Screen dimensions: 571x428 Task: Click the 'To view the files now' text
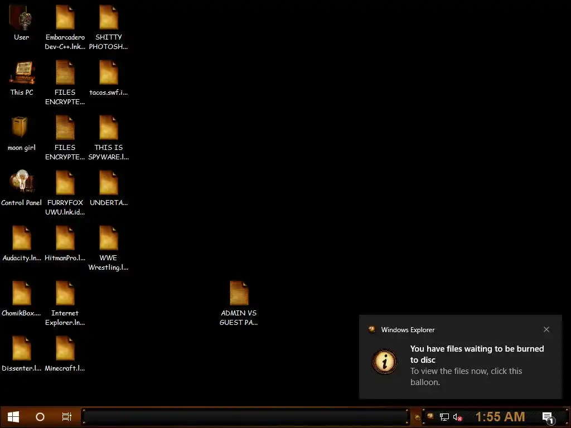coord(466,376)
